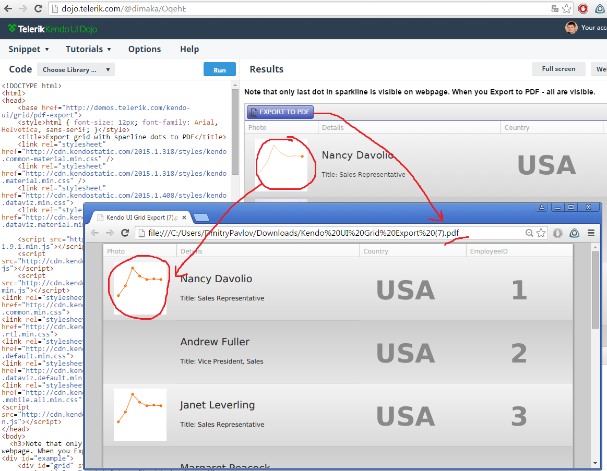Bookmark the PDF with star icon
Viewport: 607px width, 471px height.
point(541,233)
